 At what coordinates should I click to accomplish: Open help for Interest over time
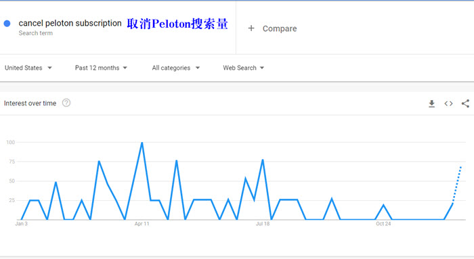[66, 103]
